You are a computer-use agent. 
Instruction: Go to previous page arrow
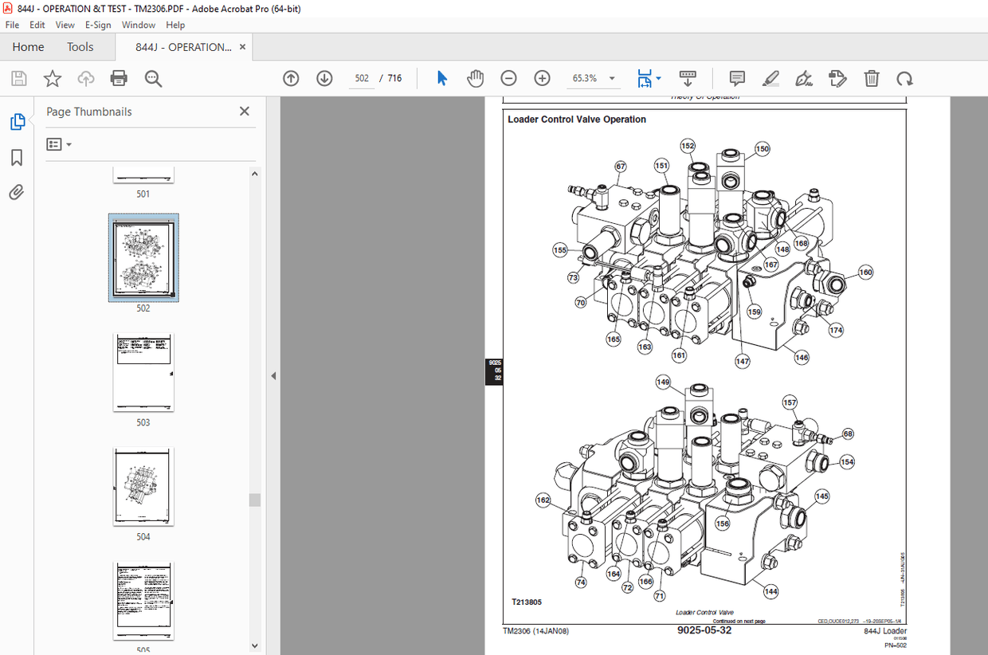coord(291,78)
